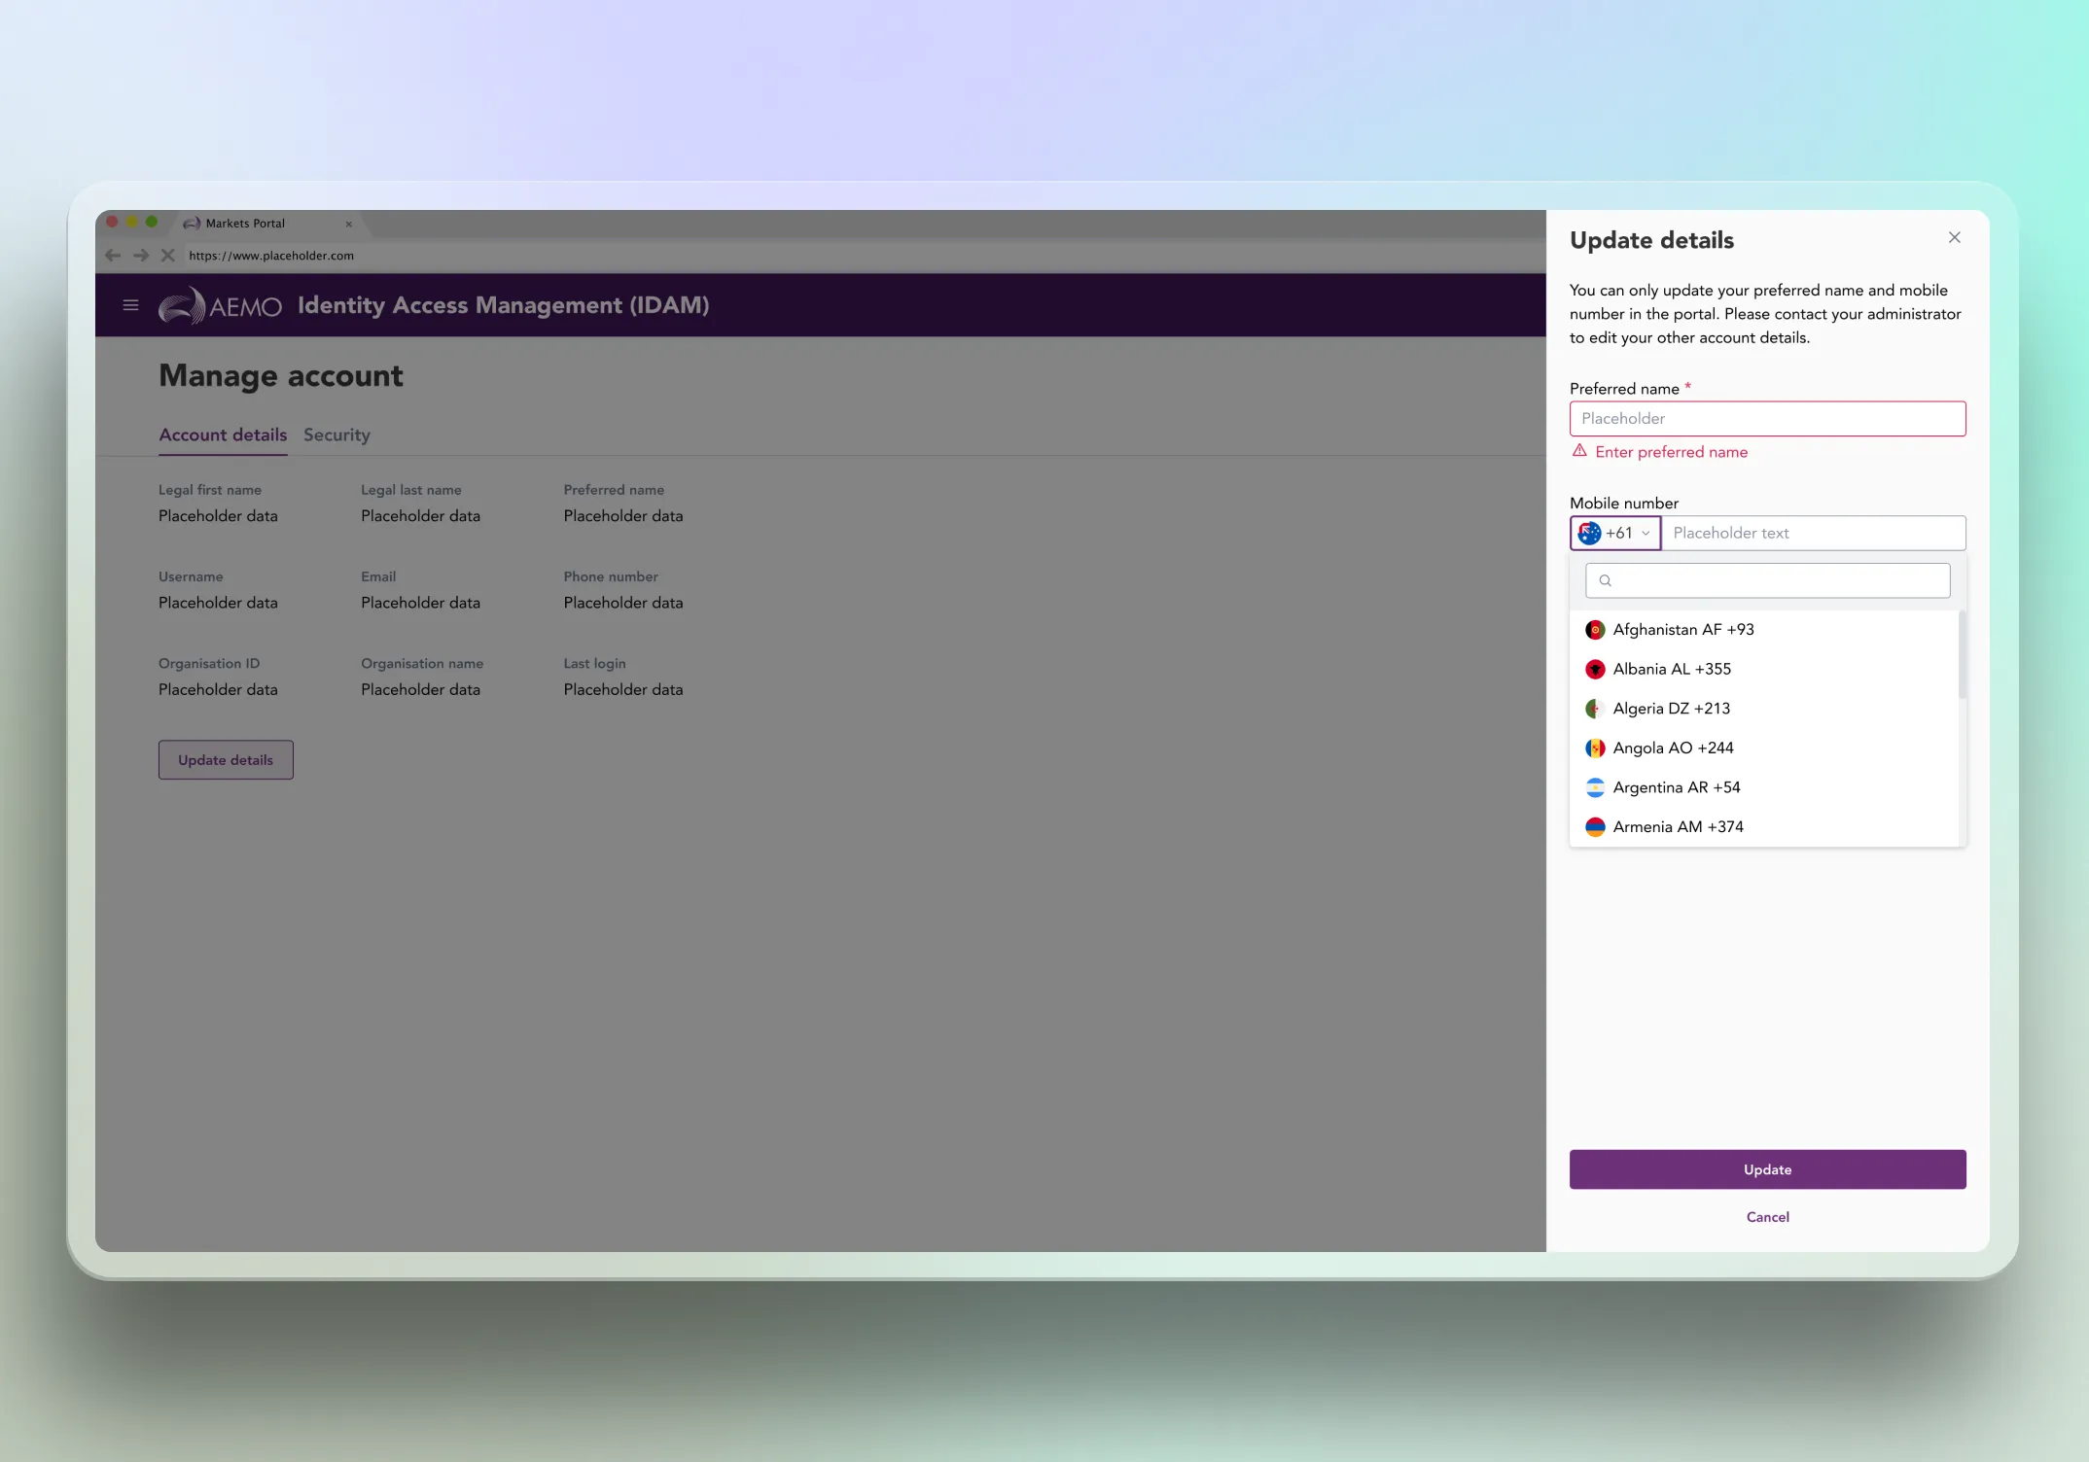Click the search magnifier icon in dropdown

(x=1606, y=581)
